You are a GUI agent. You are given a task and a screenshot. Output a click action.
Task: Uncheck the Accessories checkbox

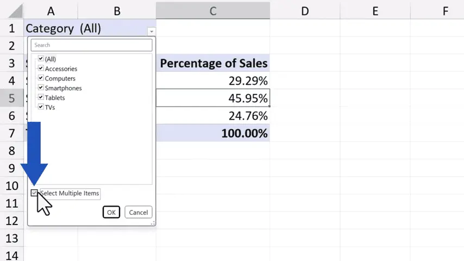coord(41,69)
